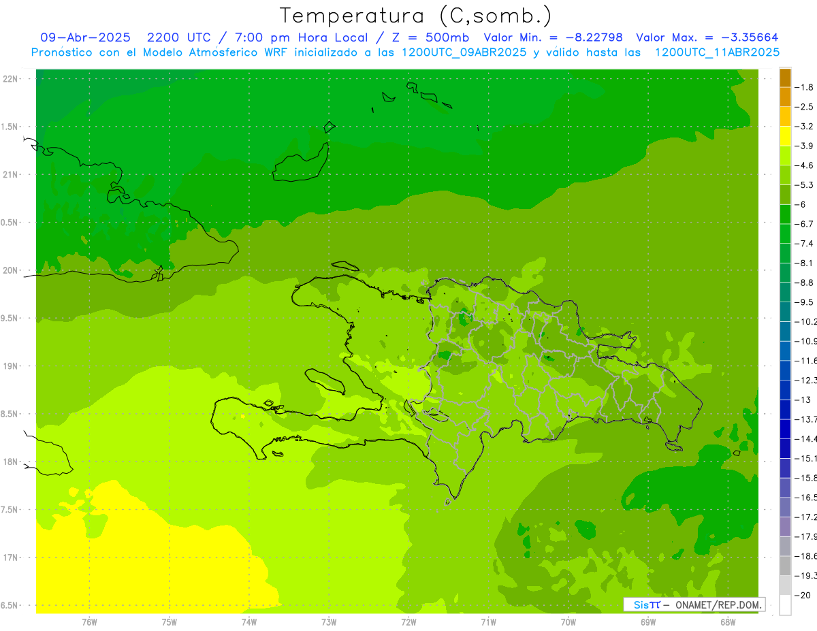Click the lime legend swatch between -3.9 and -4.6

785,156
